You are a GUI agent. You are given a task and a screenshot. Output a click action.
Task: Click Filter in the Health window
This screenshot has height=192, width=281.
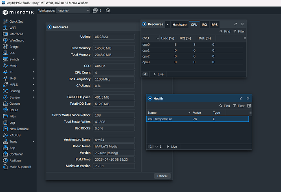(239, 106)
